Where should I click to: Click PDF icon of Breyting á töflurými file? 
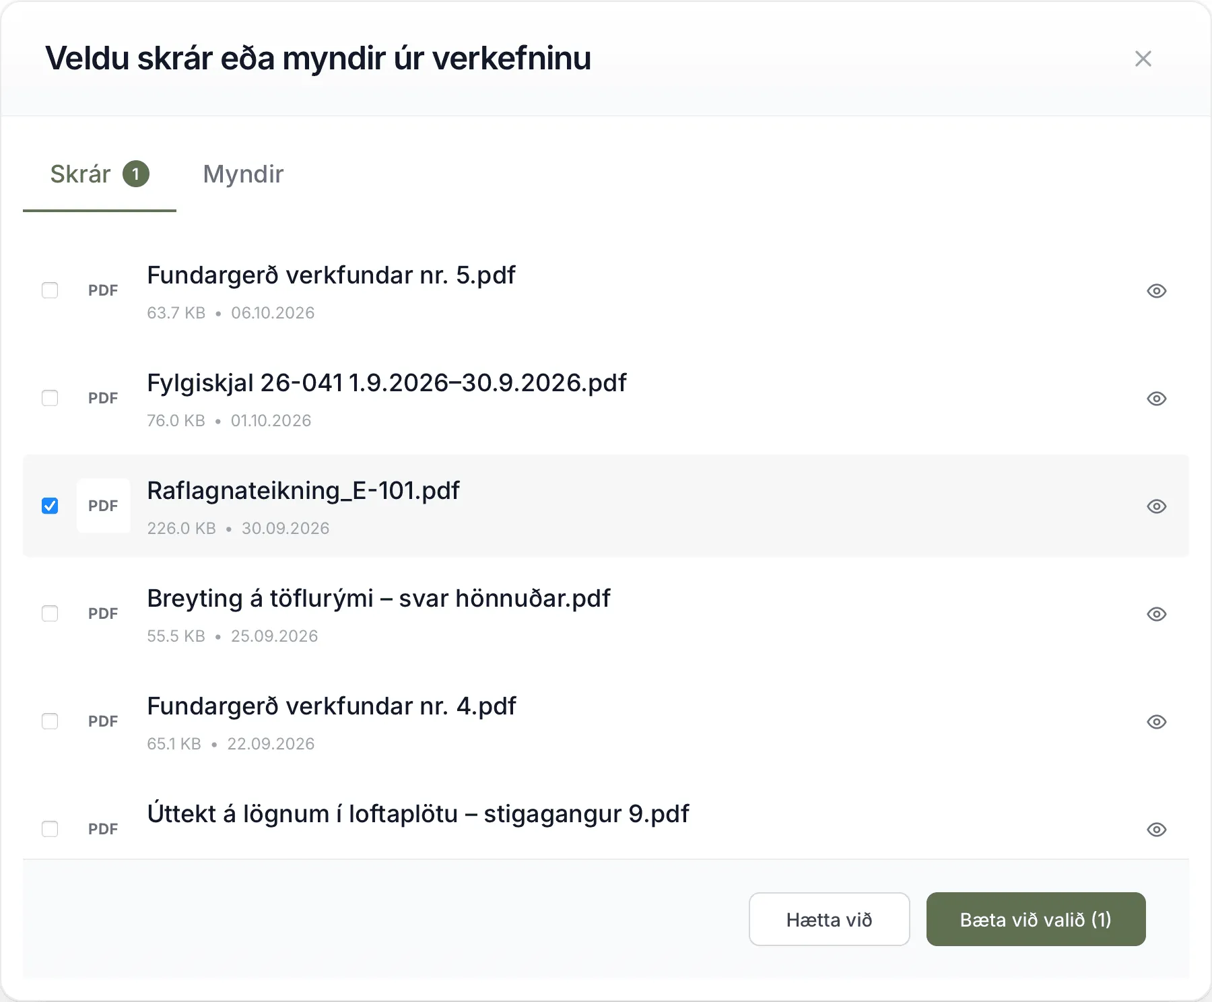pyautogui.click(x=103, y=613)
